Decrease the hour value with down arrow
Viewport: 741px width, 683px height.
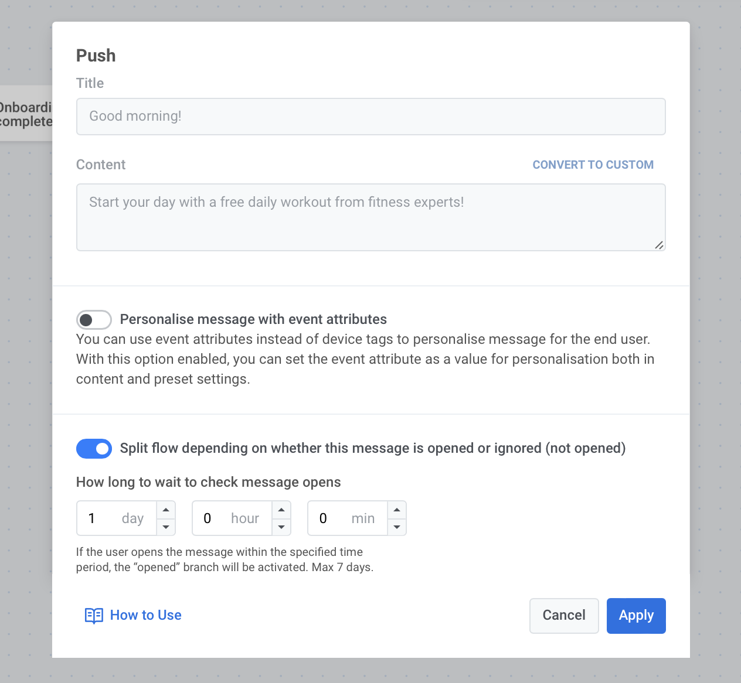point(281,527)
